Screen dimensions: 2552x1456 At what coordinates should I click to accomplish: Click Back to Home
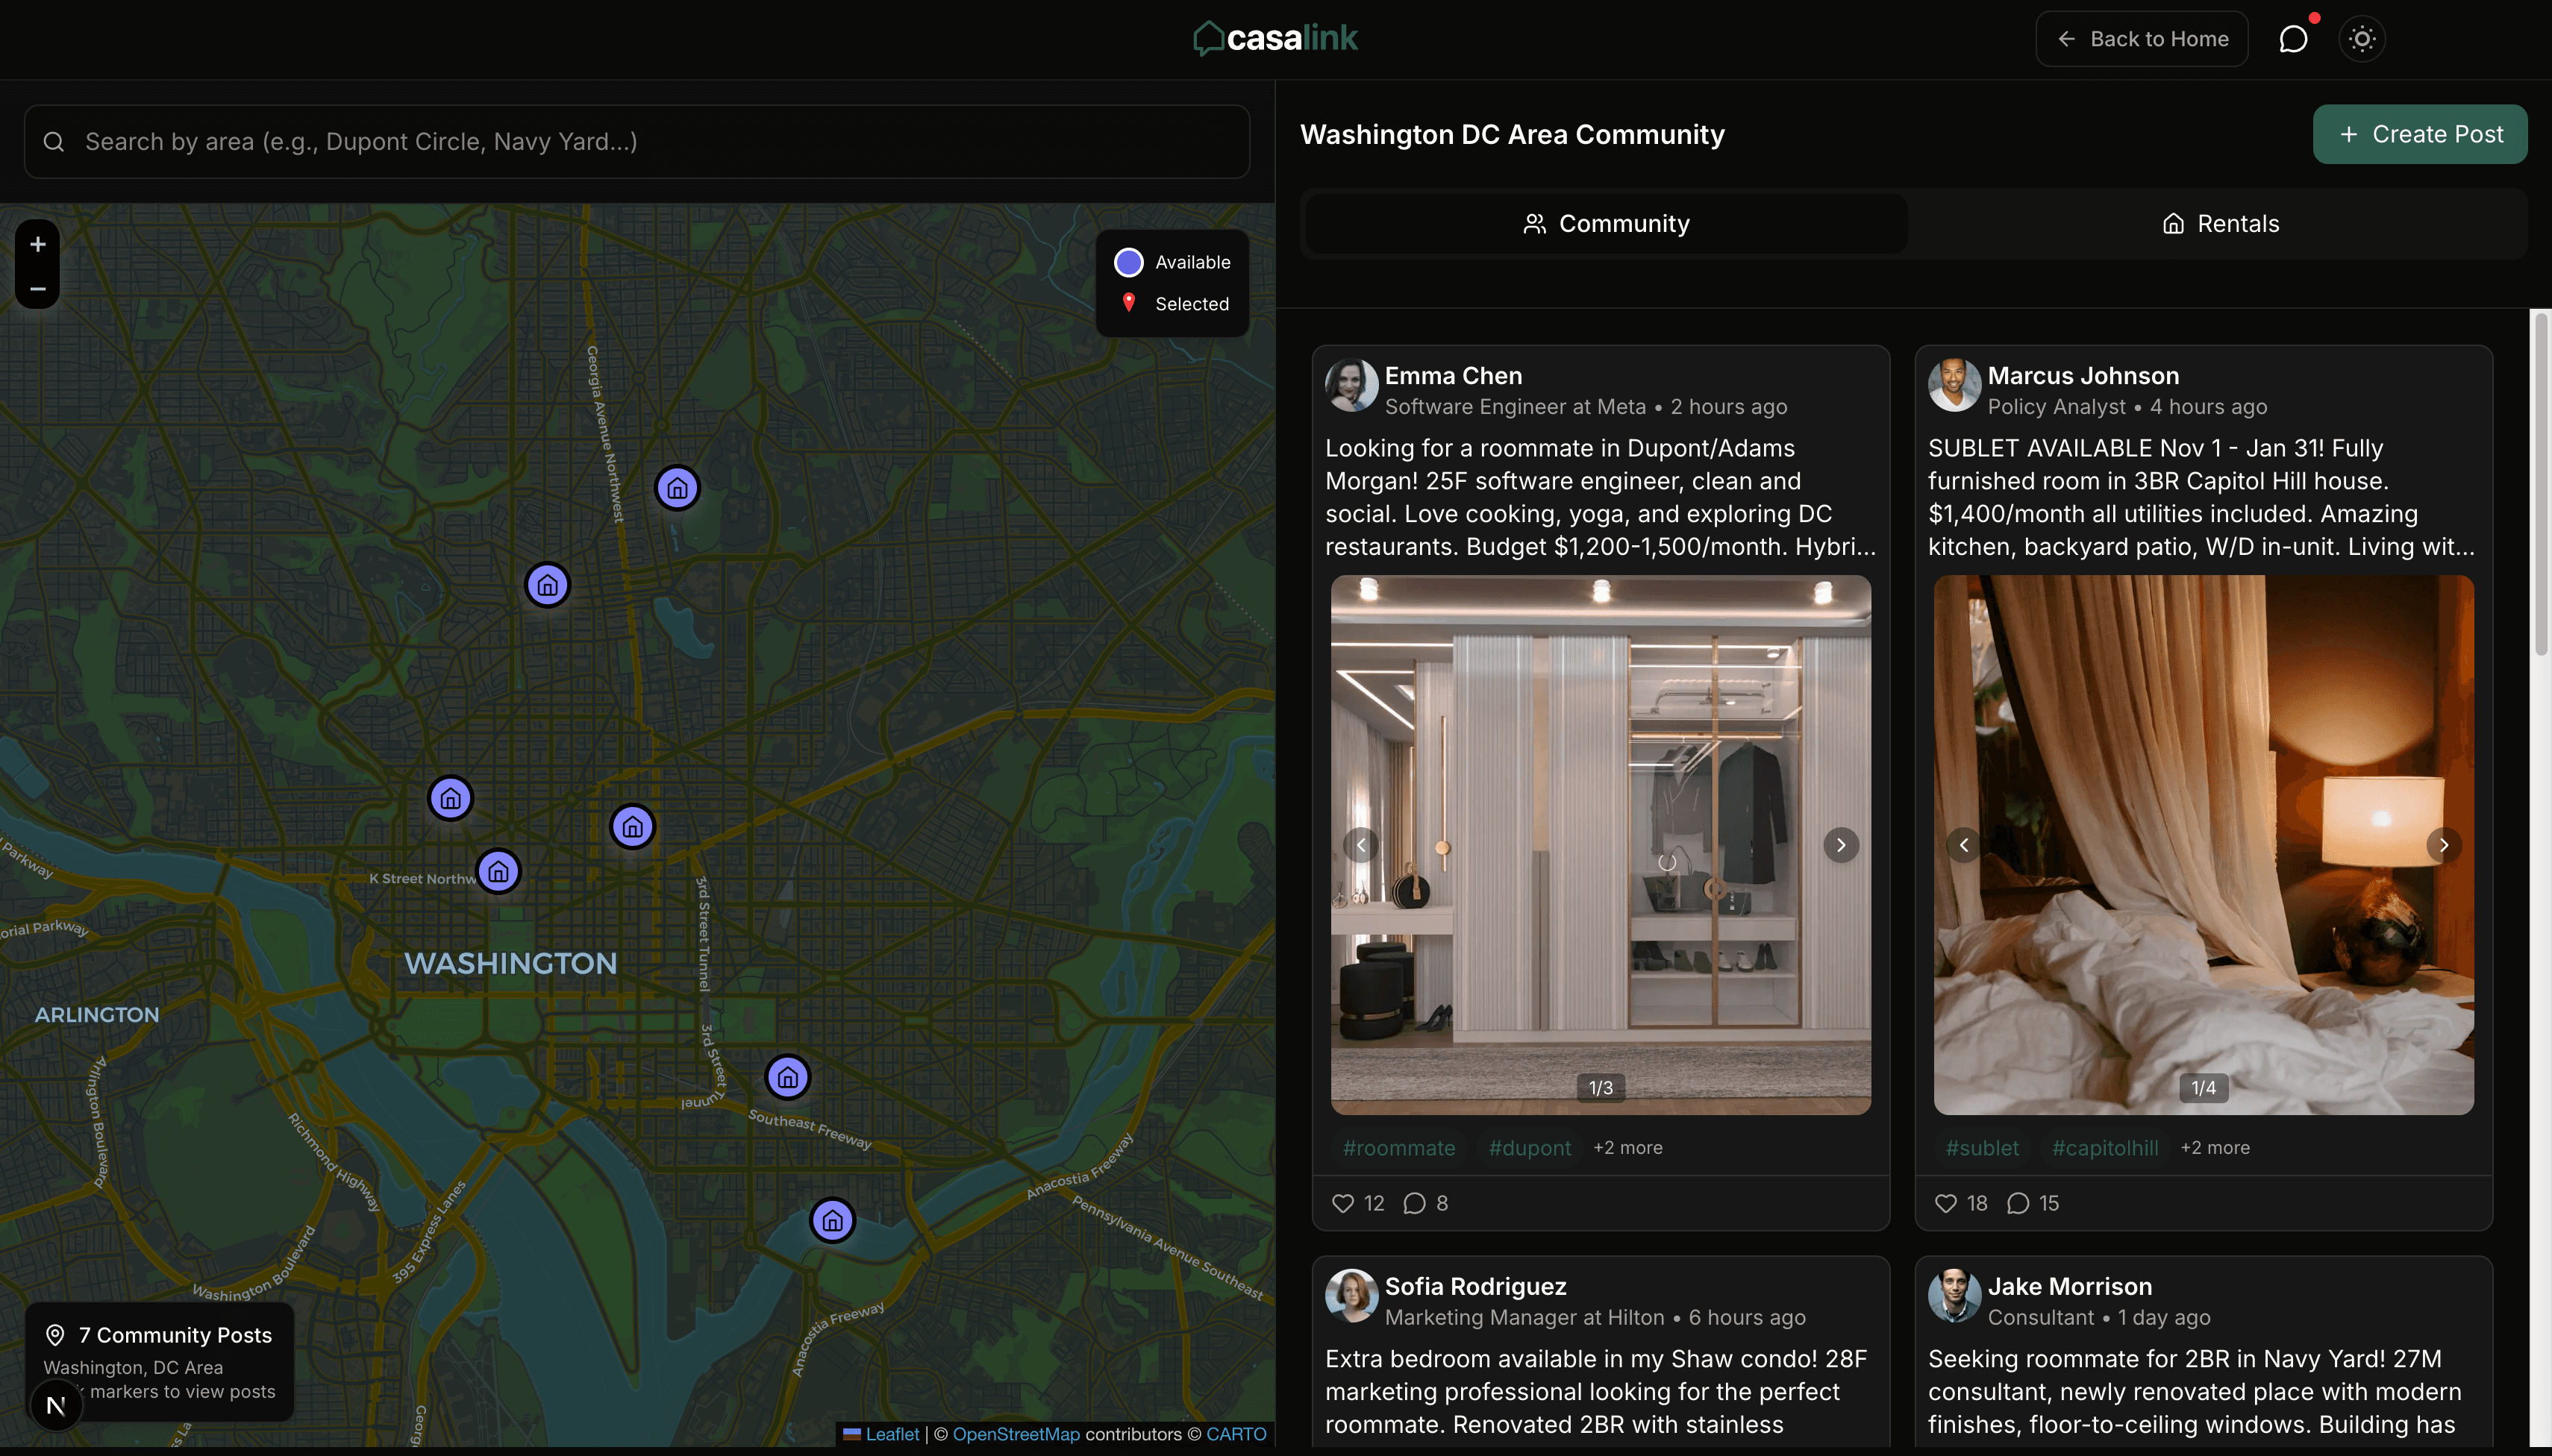click(x=2142, y=38)
